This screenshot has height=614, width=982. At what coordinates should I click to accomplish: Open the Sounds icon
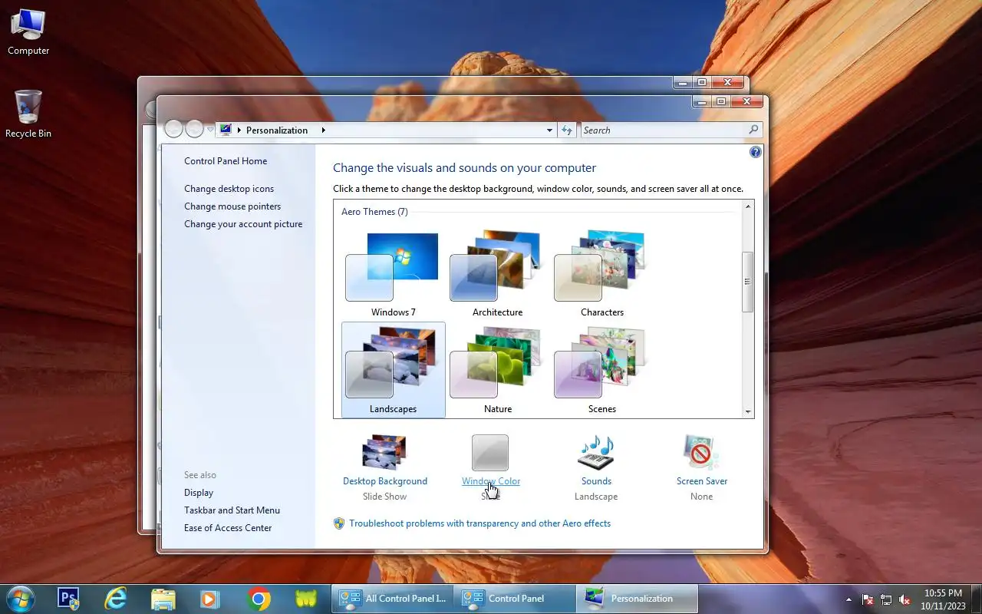click(596, 453)
